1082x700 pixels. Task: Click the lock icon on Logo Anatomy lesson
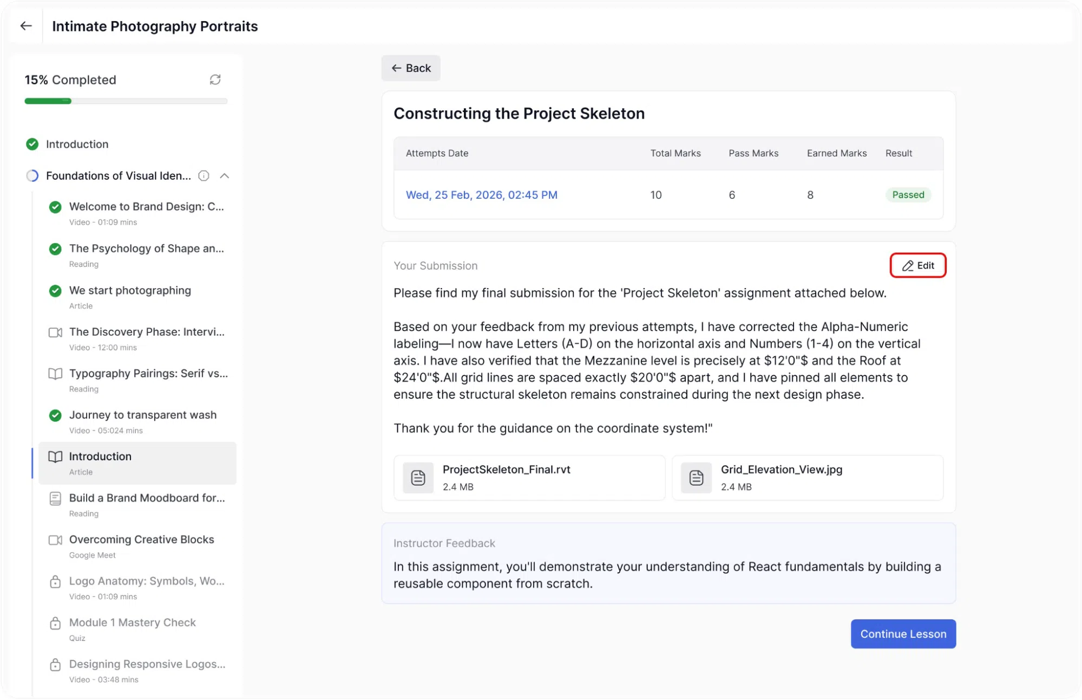pyautogui.click(x=55, y=581)
